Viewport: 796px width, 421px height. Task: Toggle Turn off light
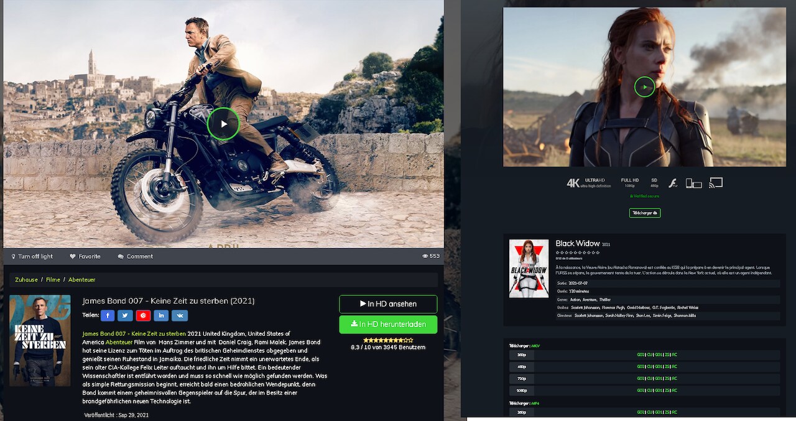32,256
